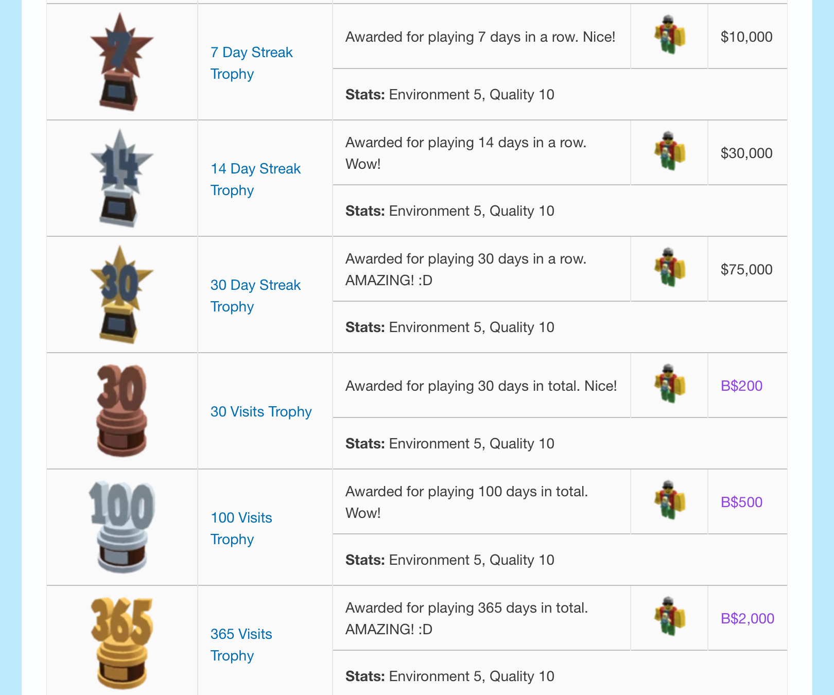This screenshot has width=834, height=695.
Task: Open the 30 Visits Trophy link
Action: click(x=261, y=411)
